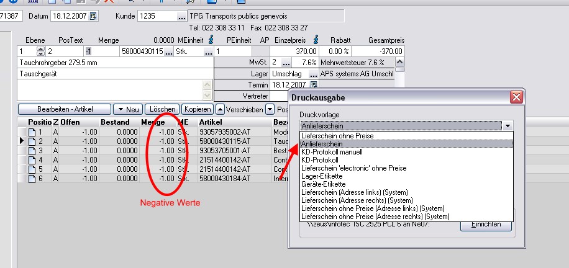Click Ebene spinner control

click(x=41, y=51)
